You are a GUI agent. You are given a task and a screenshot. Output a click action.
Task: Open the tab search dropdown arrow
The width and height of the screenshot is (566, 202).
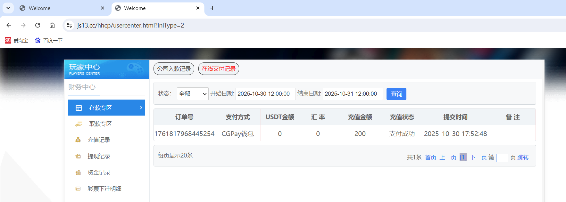pyautogui.click(x=8, y=8)
